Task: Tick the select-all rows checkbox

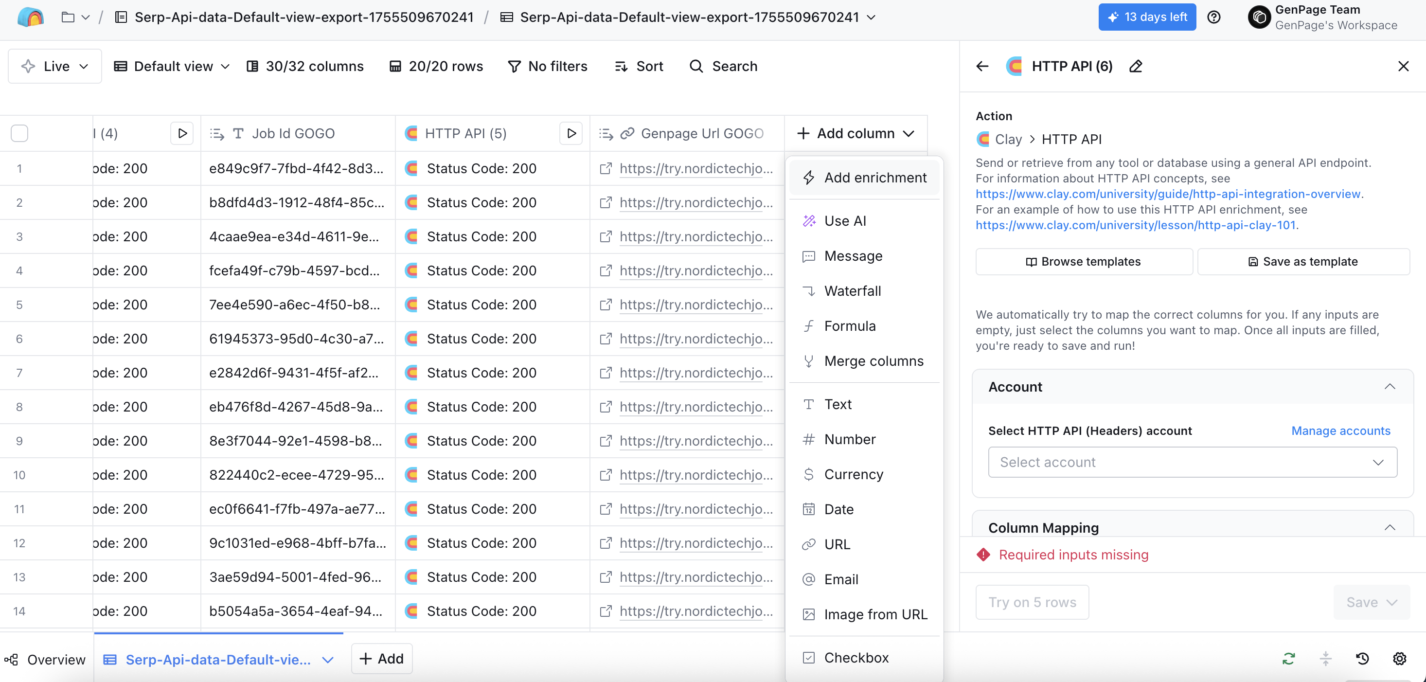Action: tap(19, 133)
